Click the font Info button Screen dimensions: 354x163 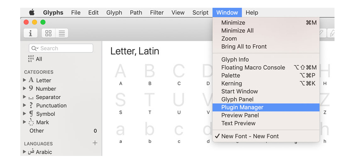[x=30, y=33]
